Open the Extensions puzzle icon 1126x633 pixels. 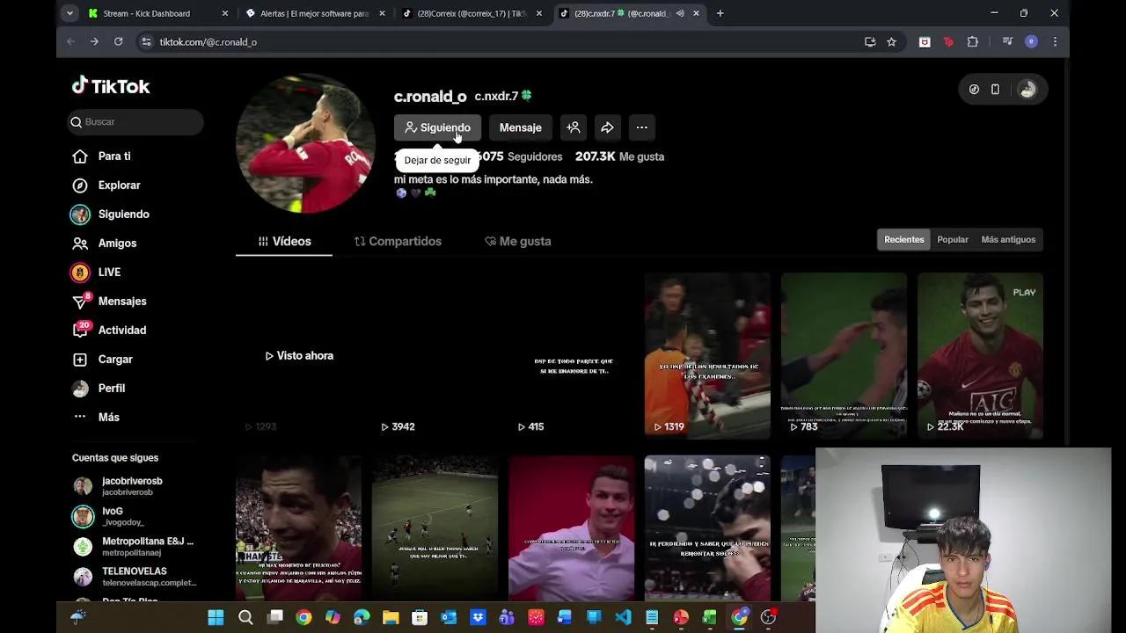pyautogui.click(x=972, y=42)
